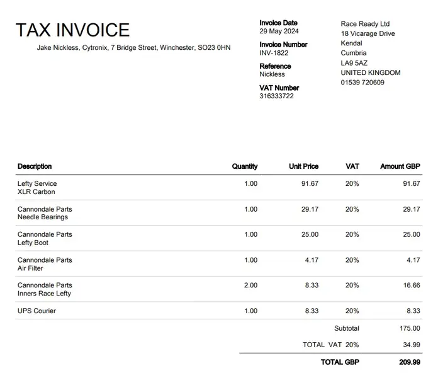438x378 pixels.
Task: Click the Description column header
Action: tap(35, 166)
